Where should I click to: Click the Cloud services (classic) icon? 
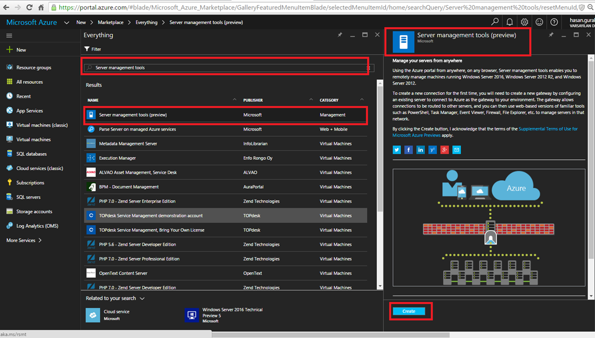pos(9,168)
